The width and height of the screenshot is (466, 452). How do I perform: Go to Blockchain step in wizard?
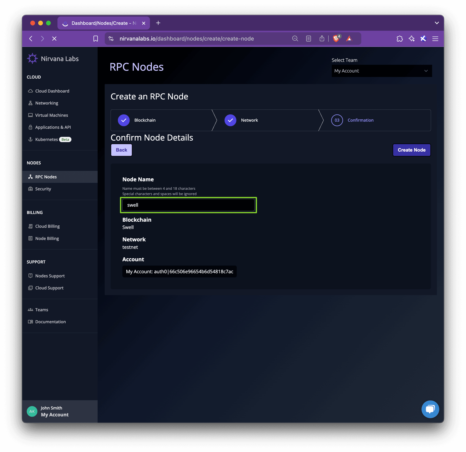click(x=162, y=120)
